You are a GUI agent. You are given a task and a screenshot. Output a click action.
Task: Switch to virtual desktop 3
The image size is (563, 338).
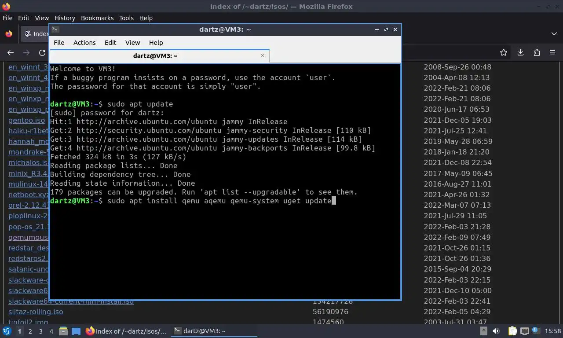40,331
